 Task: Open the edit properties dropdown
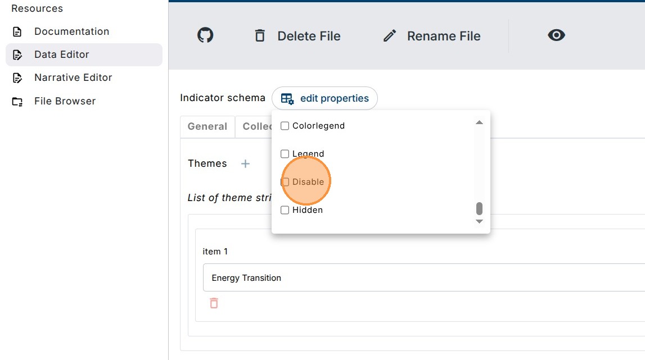click(324, 98)
